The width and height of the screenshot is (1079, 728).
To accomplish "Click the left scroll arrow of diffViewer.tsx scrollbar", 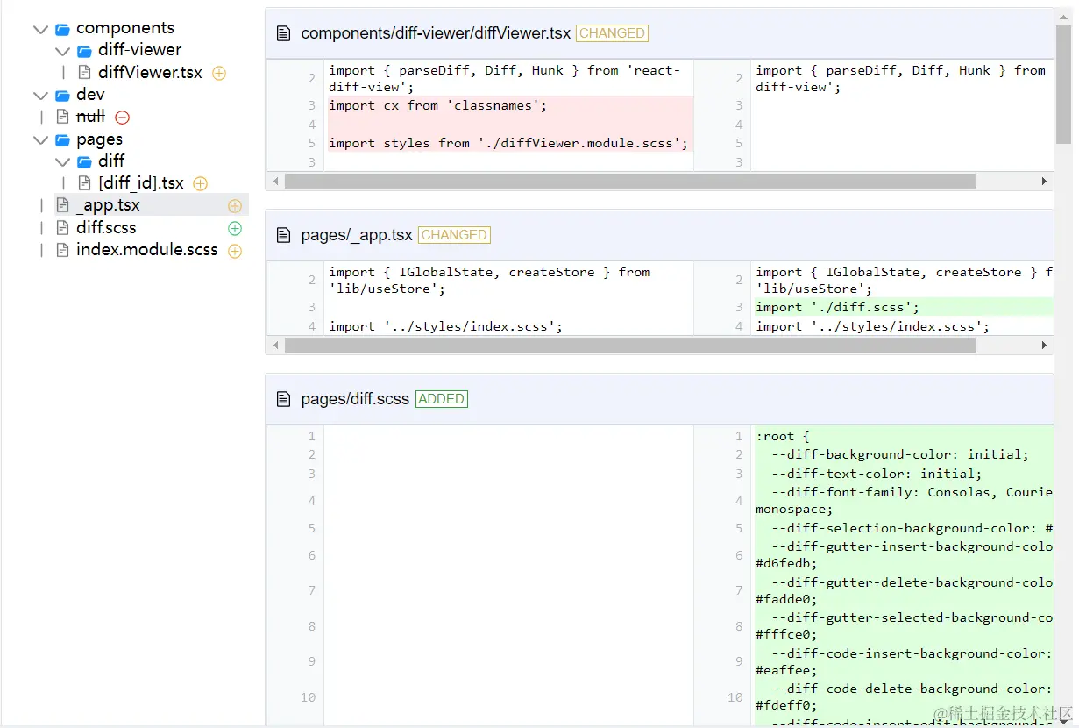I will (276, 182).
